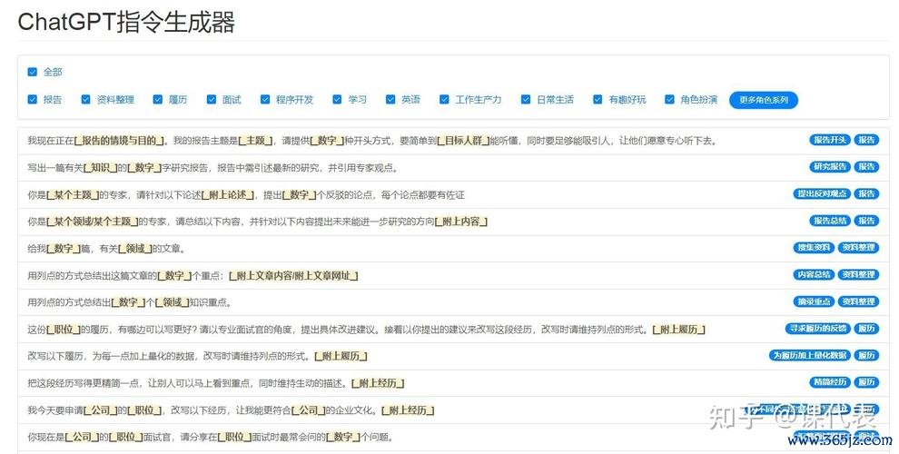Click the 为履历加上量化数据 tag
Screen dimensions: 899x454
click(x=810, y=355)
